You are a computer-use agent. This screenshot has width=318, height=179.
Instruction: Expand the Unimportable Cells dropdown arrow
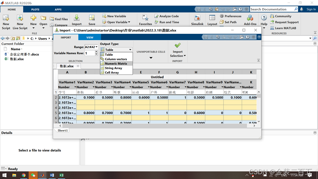[151, 58]
